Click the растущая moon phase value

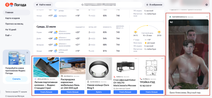point(151,43)
